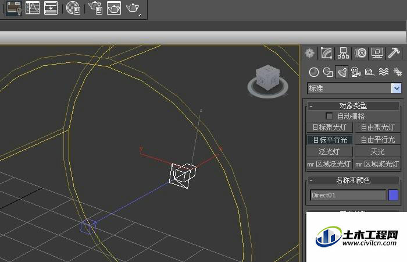Select the Helpers category icon

[369, 72]
